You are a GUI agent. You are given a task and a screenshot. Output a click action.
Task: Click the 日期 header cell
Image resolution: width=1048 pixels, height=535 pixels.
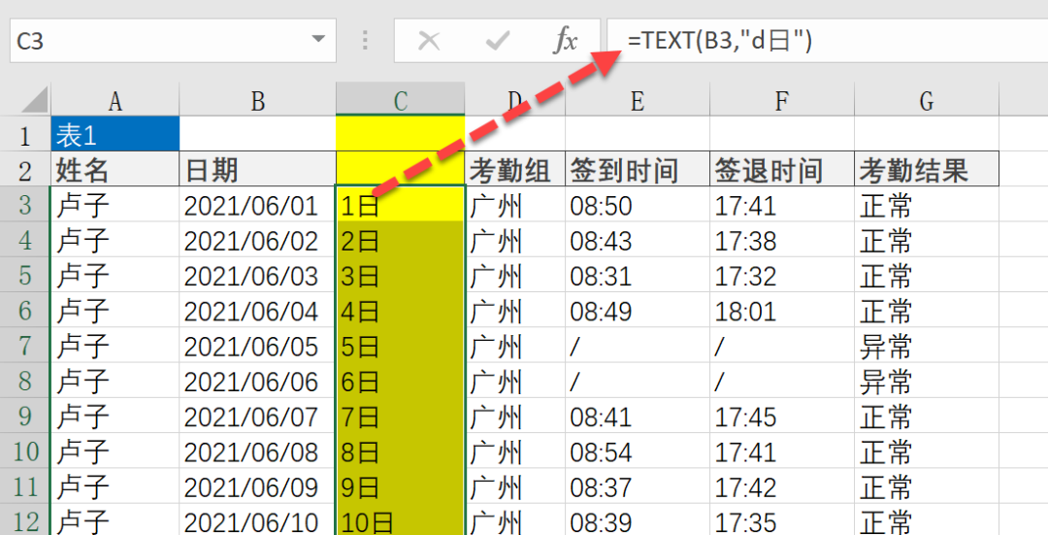pos(257,169)
